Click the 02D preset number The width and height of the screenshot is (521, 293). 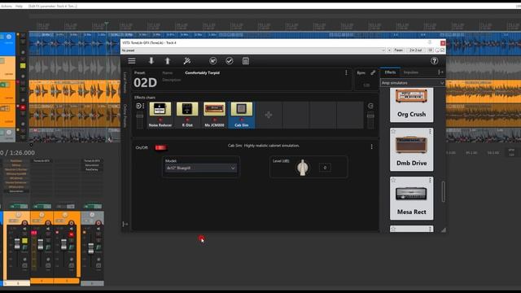(x=145, y=82)
